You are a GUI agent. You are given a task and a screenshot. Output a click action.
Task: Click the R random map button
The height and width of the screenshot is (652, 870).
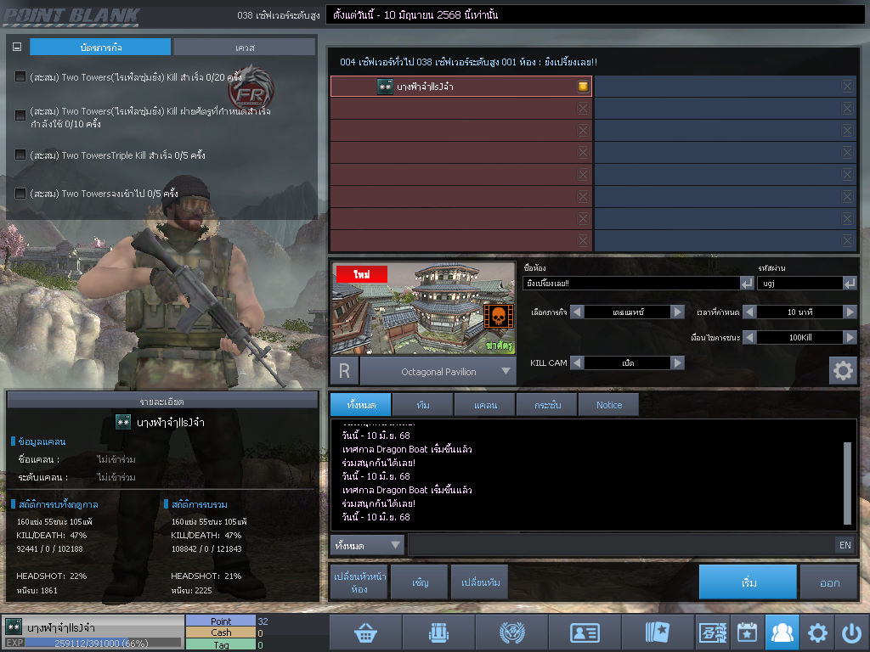click(345, 371)
